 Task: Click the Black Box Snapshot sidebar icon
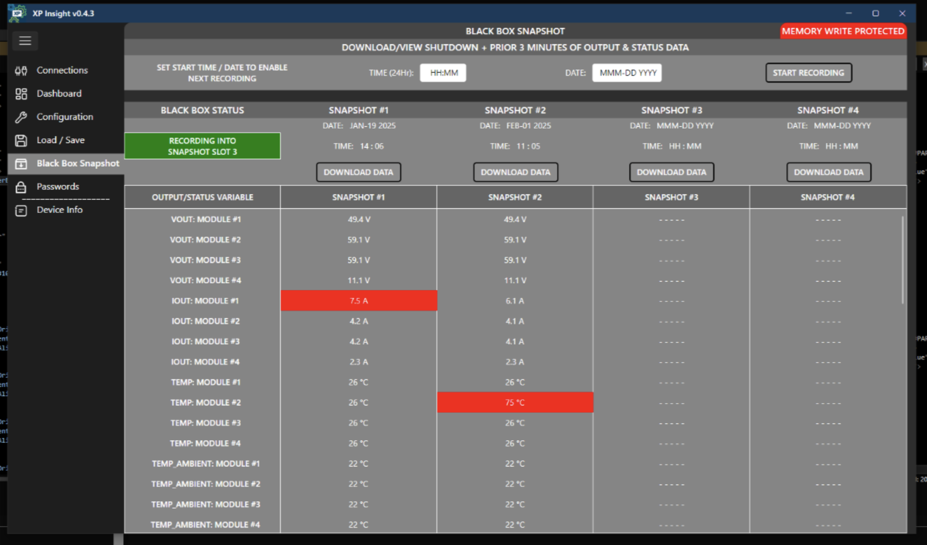point(21,163)
